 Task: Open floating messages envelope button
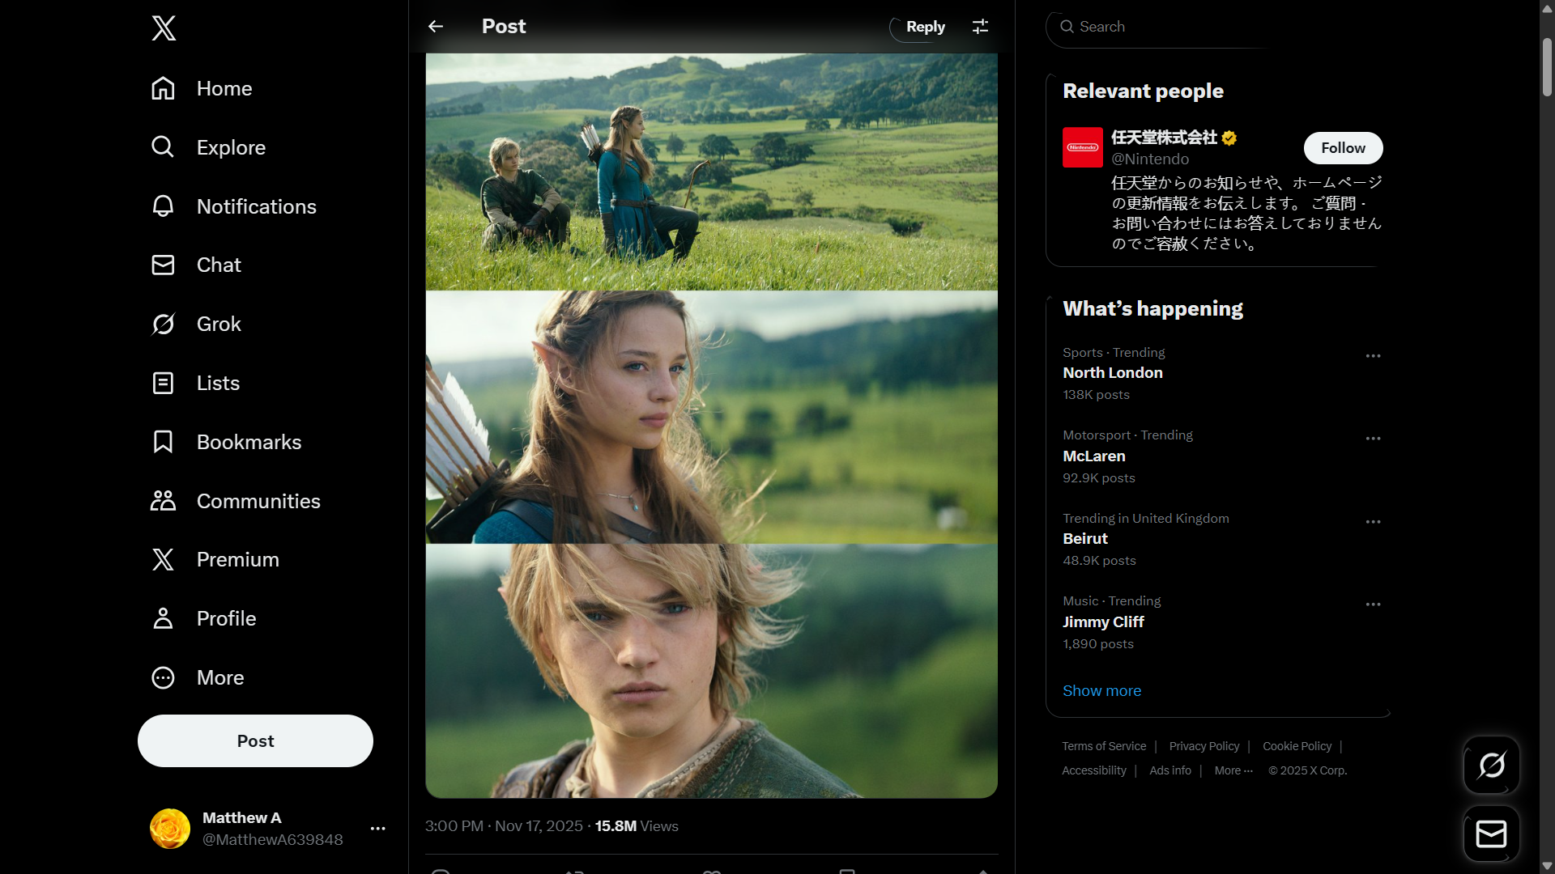[x=1491, y=834]
